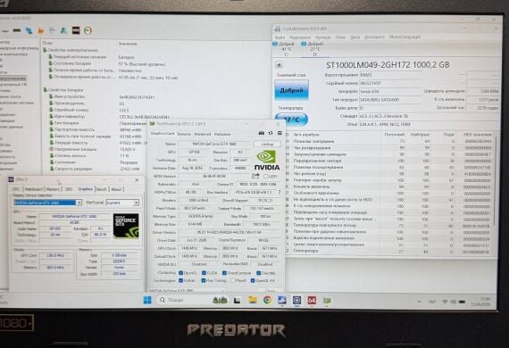The width and height of the screenshot is (509, 348).
Task: Show hidden tray icons chevron
Action: [419, 302]
